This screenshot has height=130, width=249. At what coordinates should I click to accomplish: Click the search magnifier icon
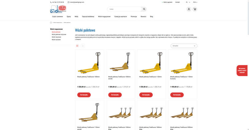pyautogui.click(x=144, y=9)
